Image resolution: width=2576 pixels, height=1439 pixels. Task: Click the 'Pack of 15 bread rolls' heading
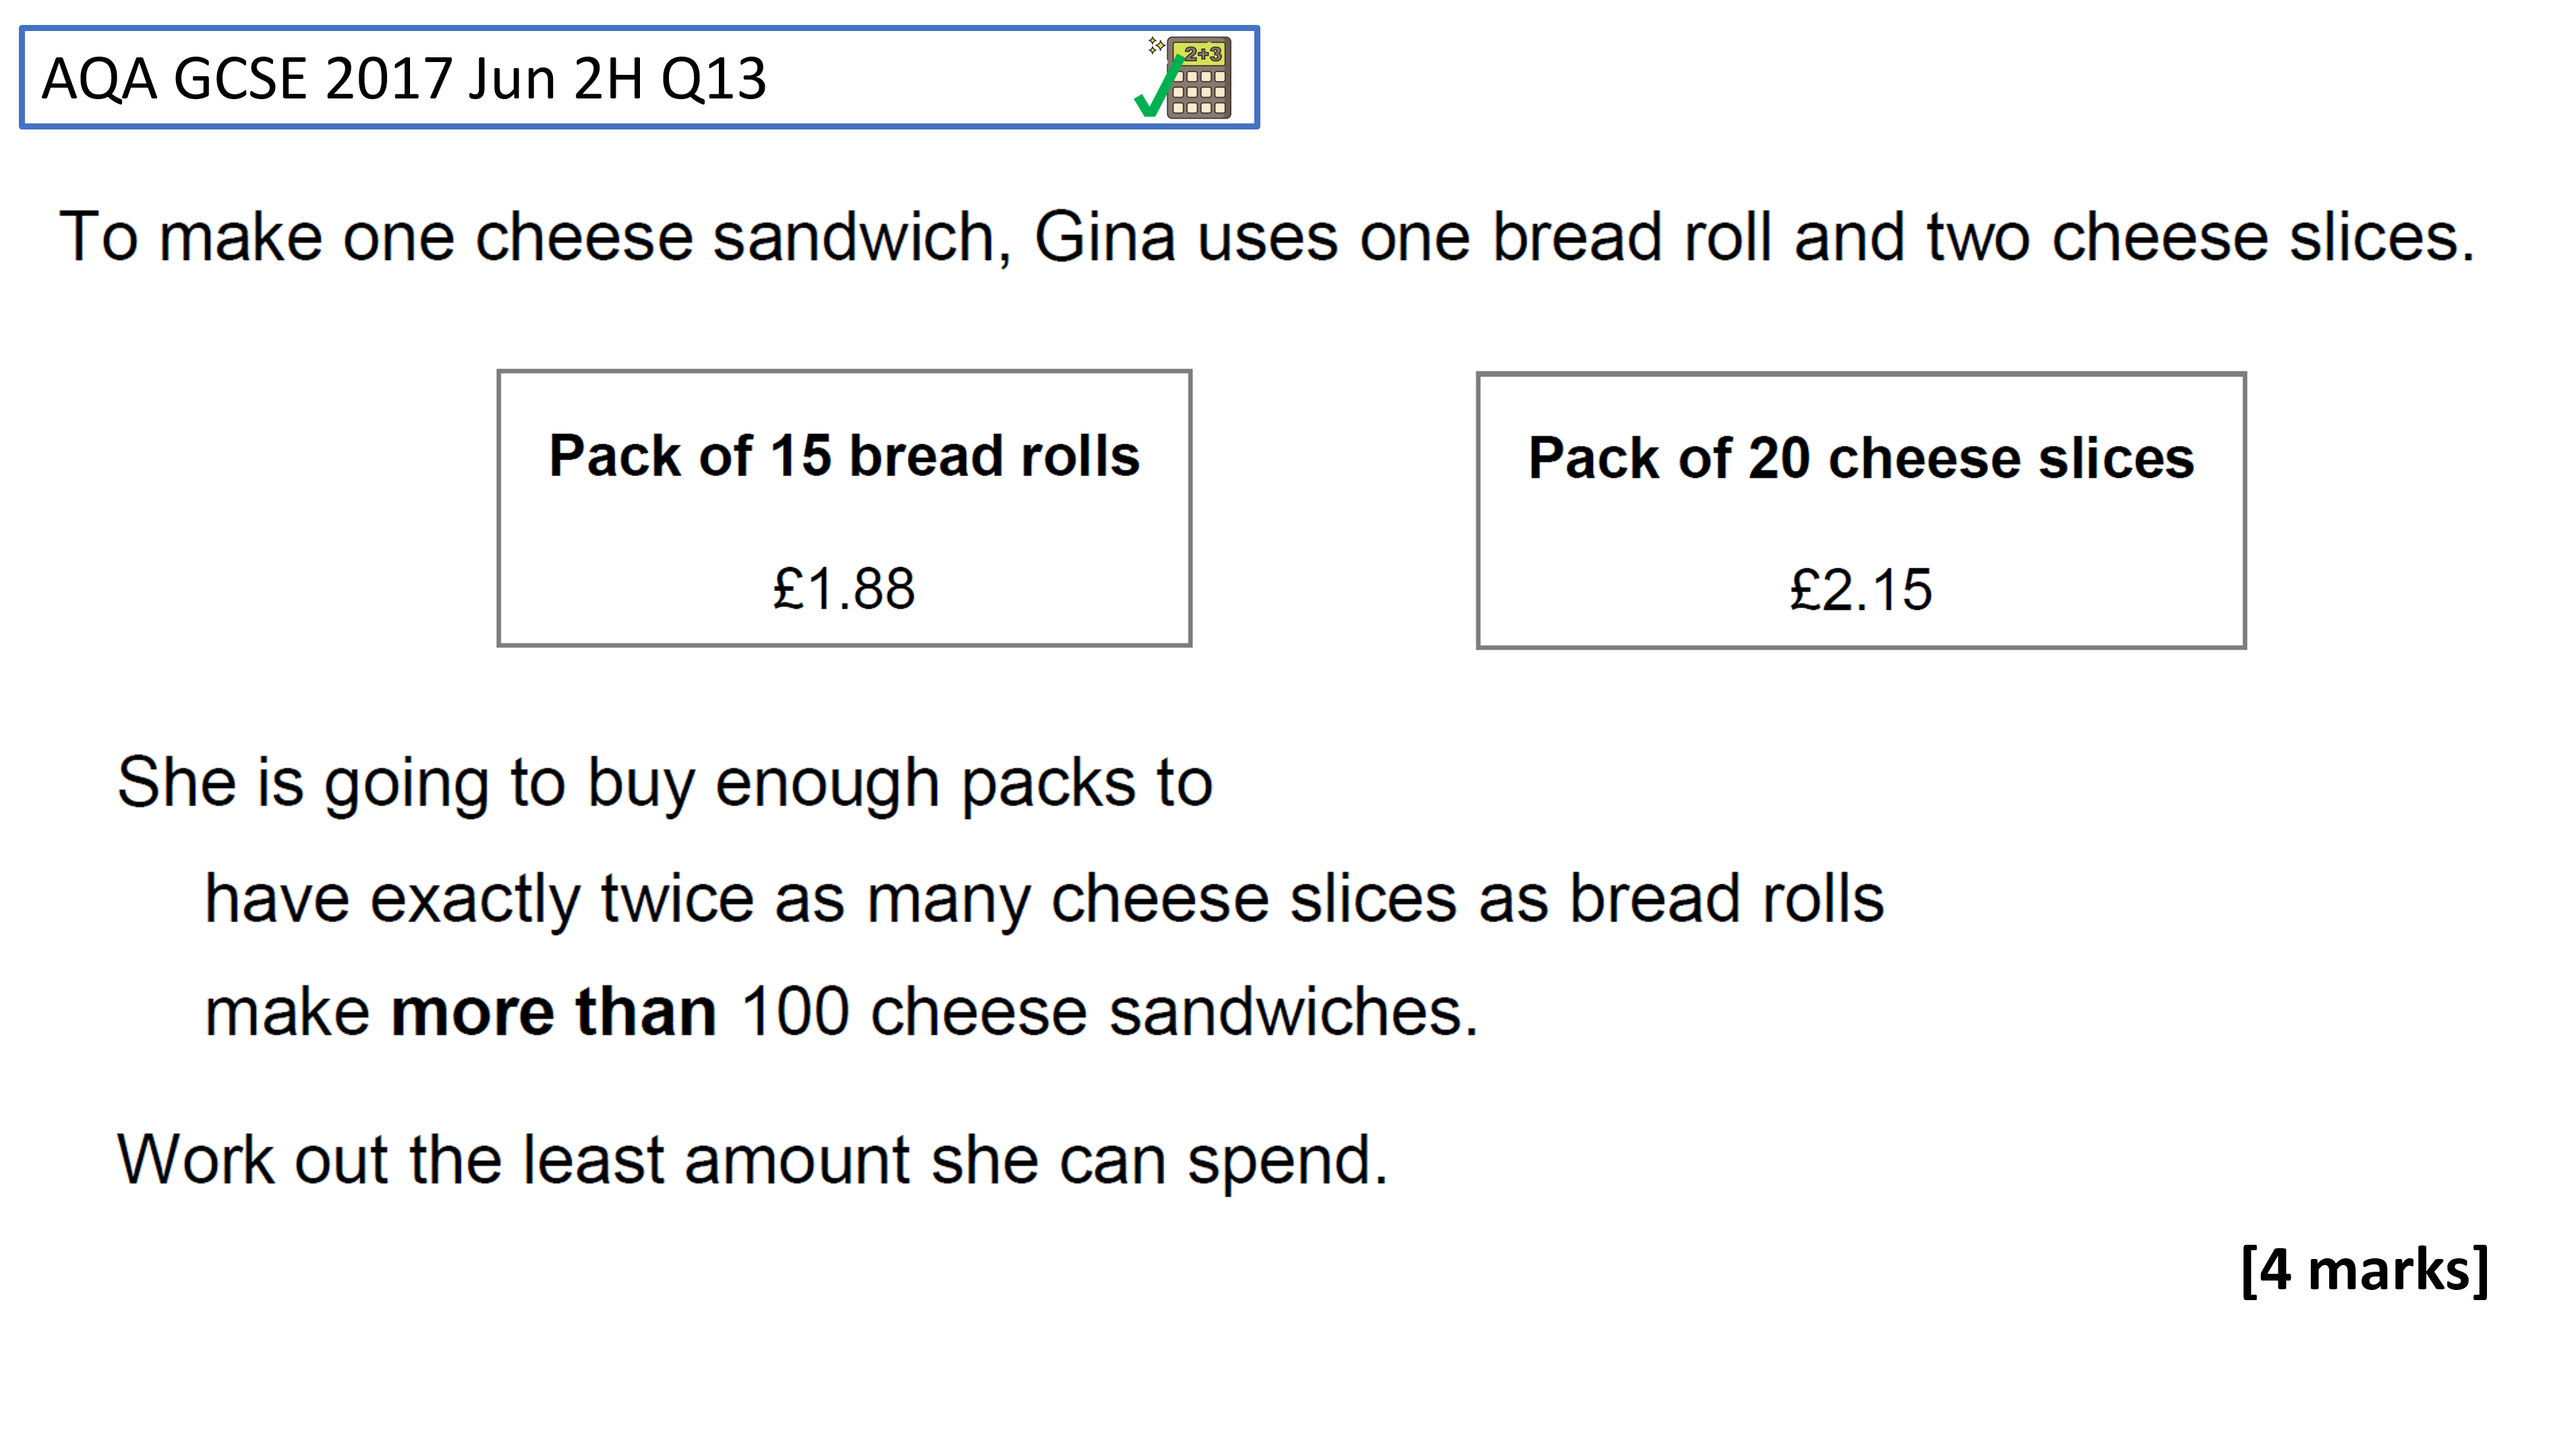(x=844, y=456)
